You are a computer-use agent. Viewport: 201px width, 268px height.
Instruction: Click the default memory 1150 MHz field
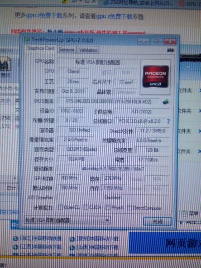coord(113,188)
